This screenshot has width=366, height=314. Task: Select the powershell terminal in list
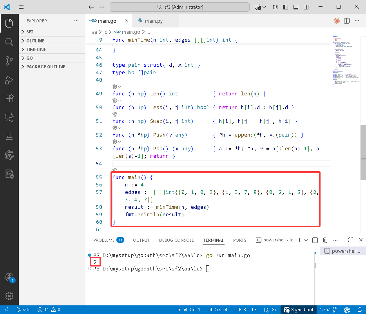(342, 251)
